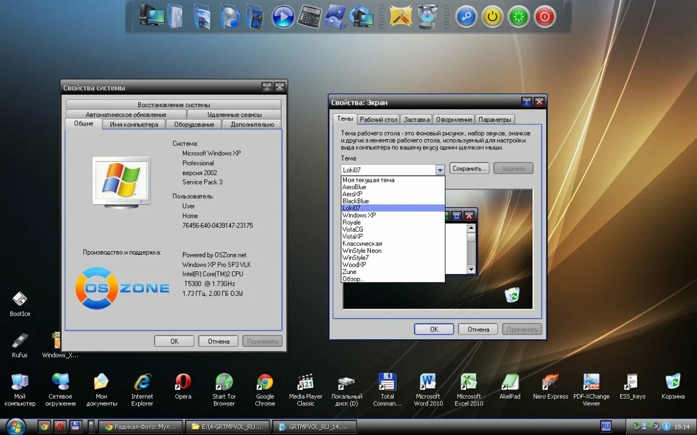Screen dimensions: 697x435
Task: Open Имя компьютера tab in System Properties
Action: click(134, 124)
